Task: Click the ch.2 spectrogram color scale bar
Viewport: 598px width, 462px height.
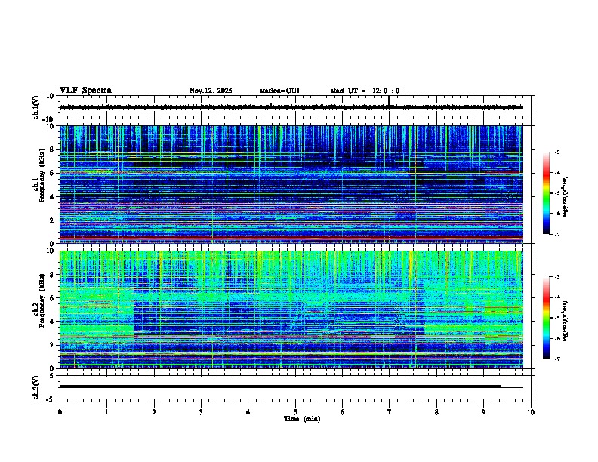Action: pyautogui.click(x=546, y=318)
